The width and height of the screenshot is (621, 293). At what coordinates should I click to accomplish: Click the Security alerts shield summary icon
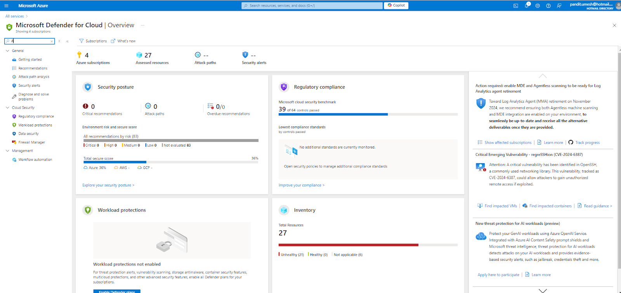[245, 55]
